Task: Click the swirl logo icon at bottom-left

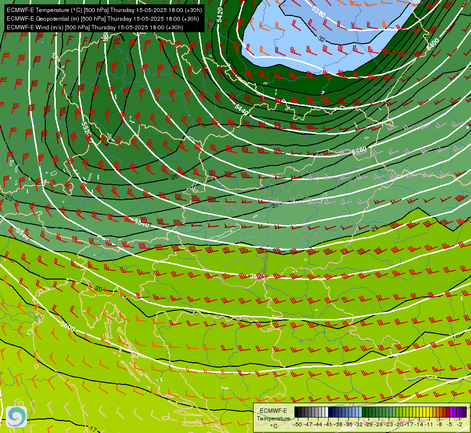Action: point(16,417)
